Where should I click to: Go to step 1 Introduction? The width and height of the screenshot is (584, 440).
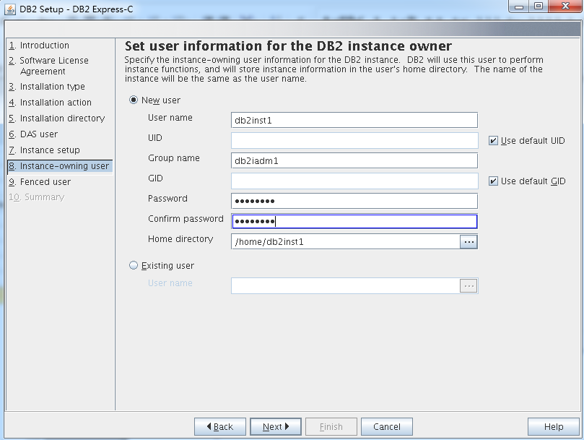(x=39, y=46)
